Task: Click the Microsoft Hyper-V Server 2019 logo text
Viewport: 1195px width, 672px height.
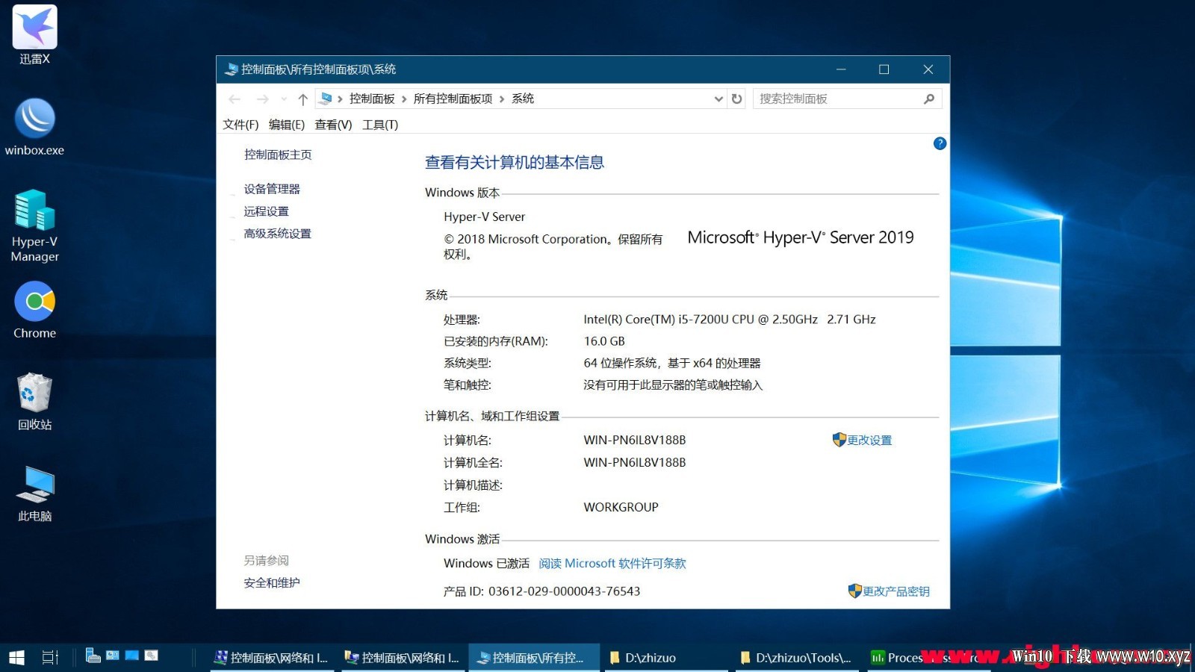Action: coord(801,237)
